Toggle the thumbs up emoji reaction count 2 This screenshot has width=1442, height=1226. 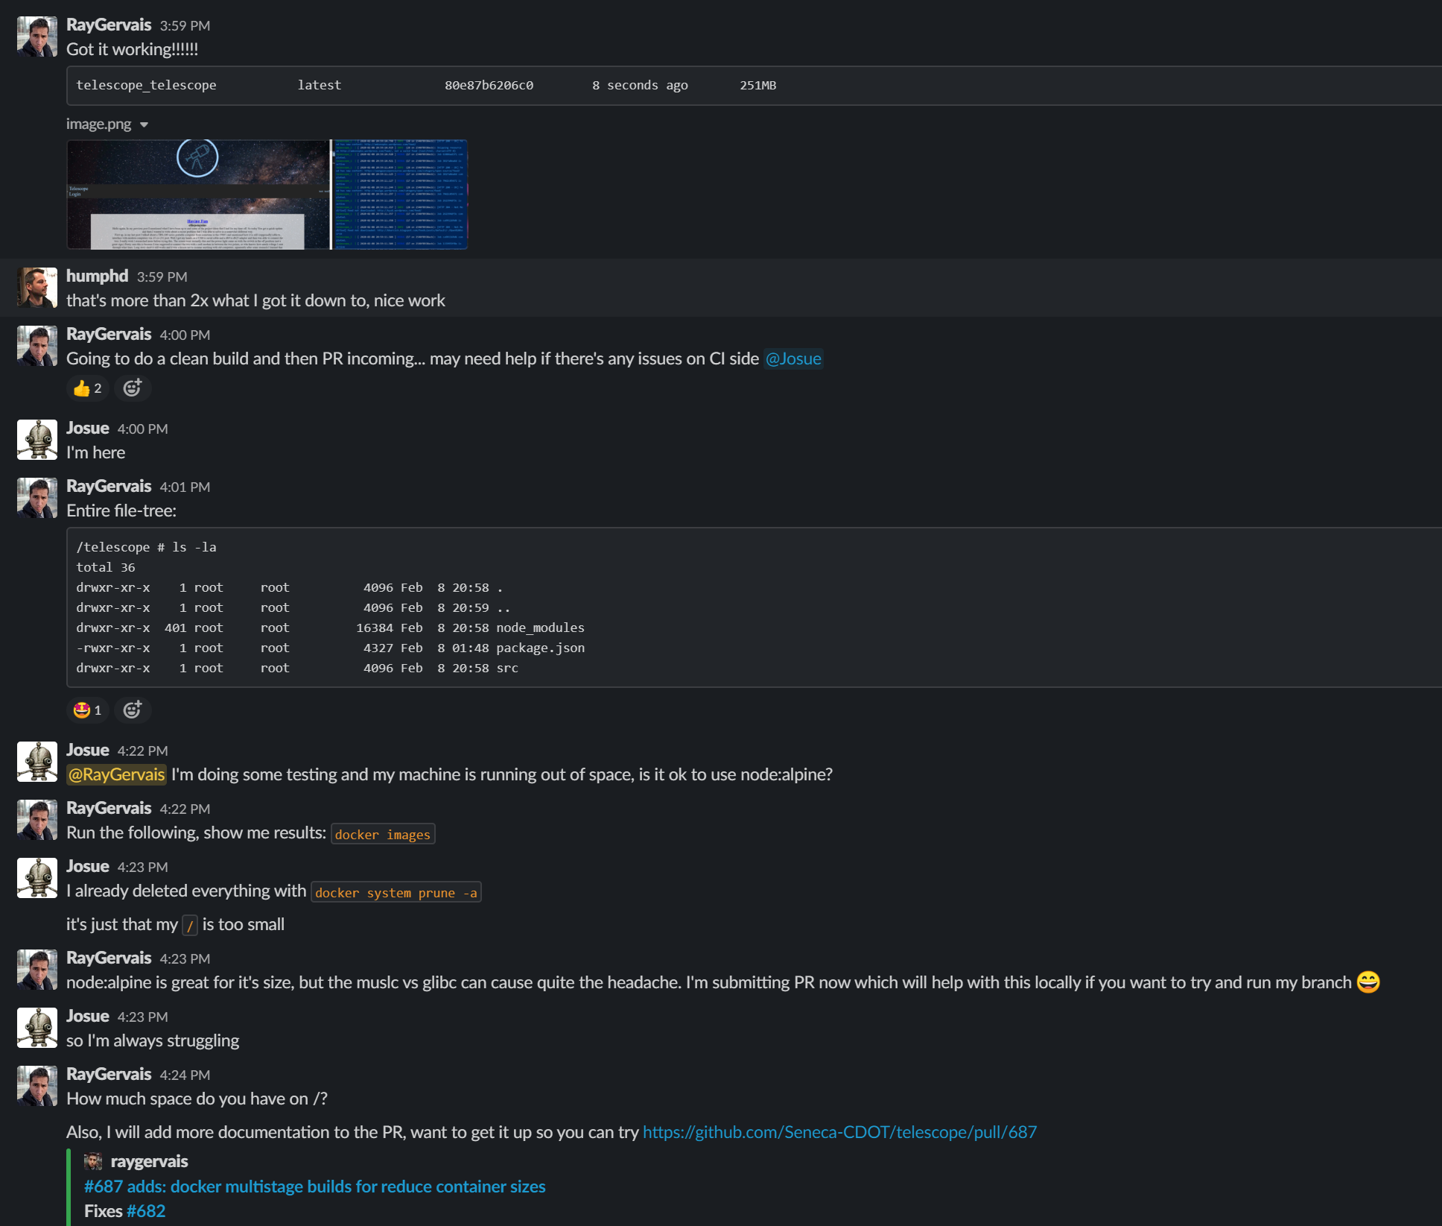89,387
